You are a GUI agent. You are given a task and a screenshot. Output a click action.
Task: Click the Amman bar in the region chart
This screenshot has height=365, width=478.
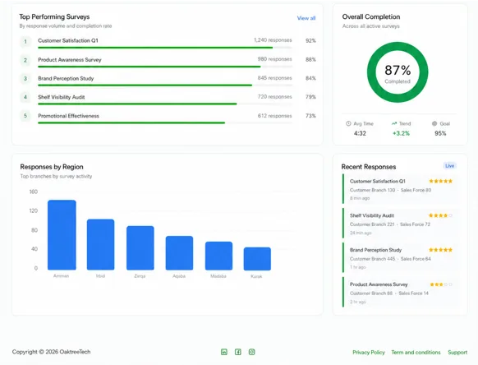point(62,235)
